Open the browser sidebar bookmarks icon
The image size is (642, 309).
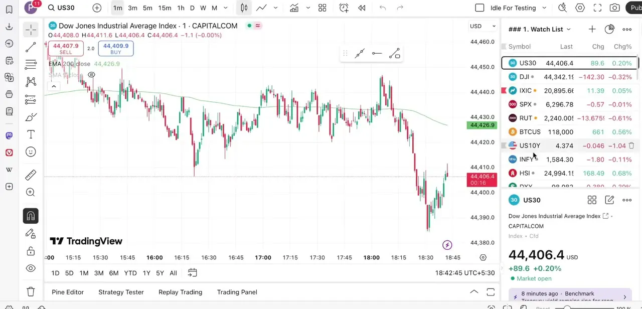9,10
